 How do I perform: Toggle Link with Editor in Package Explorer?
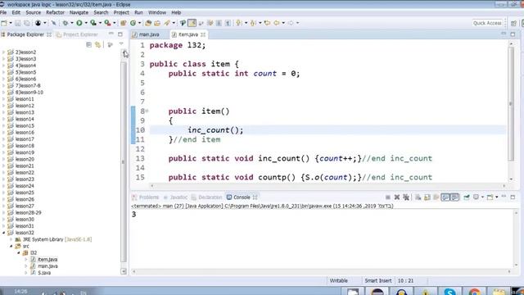(97, 44)
